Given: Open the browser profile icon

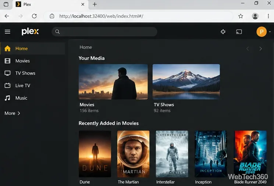Looking at the screenshot, I should [x=255, y=16].
